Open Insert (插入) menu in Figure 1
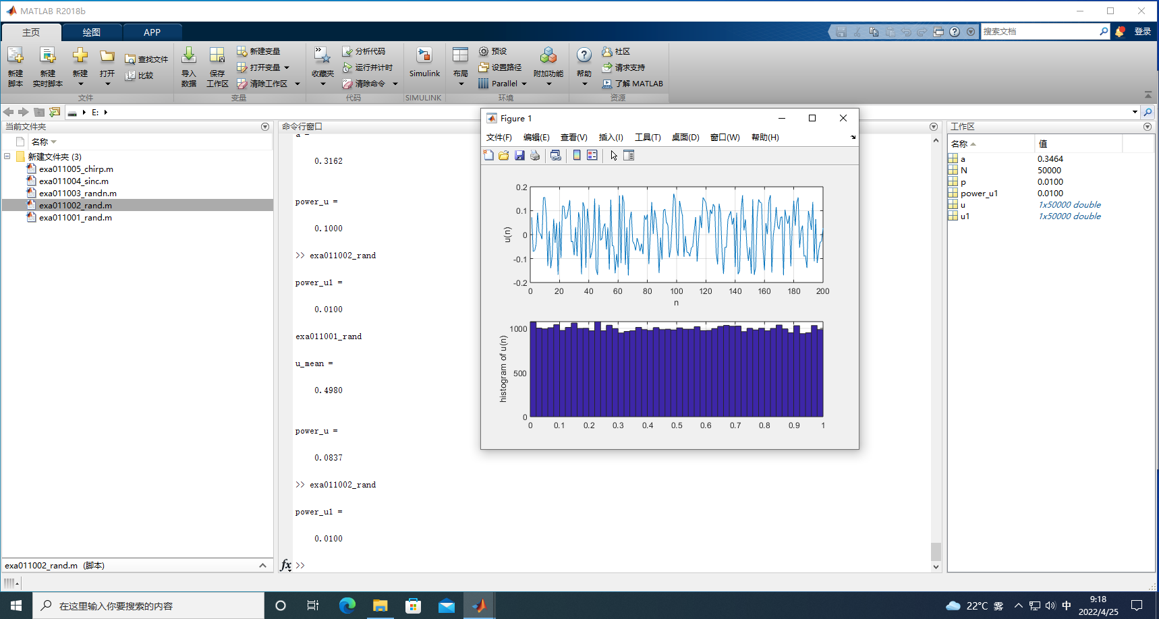Image resolution: width=1159 pixels, height=619 pixels. [x=611, y=138]
